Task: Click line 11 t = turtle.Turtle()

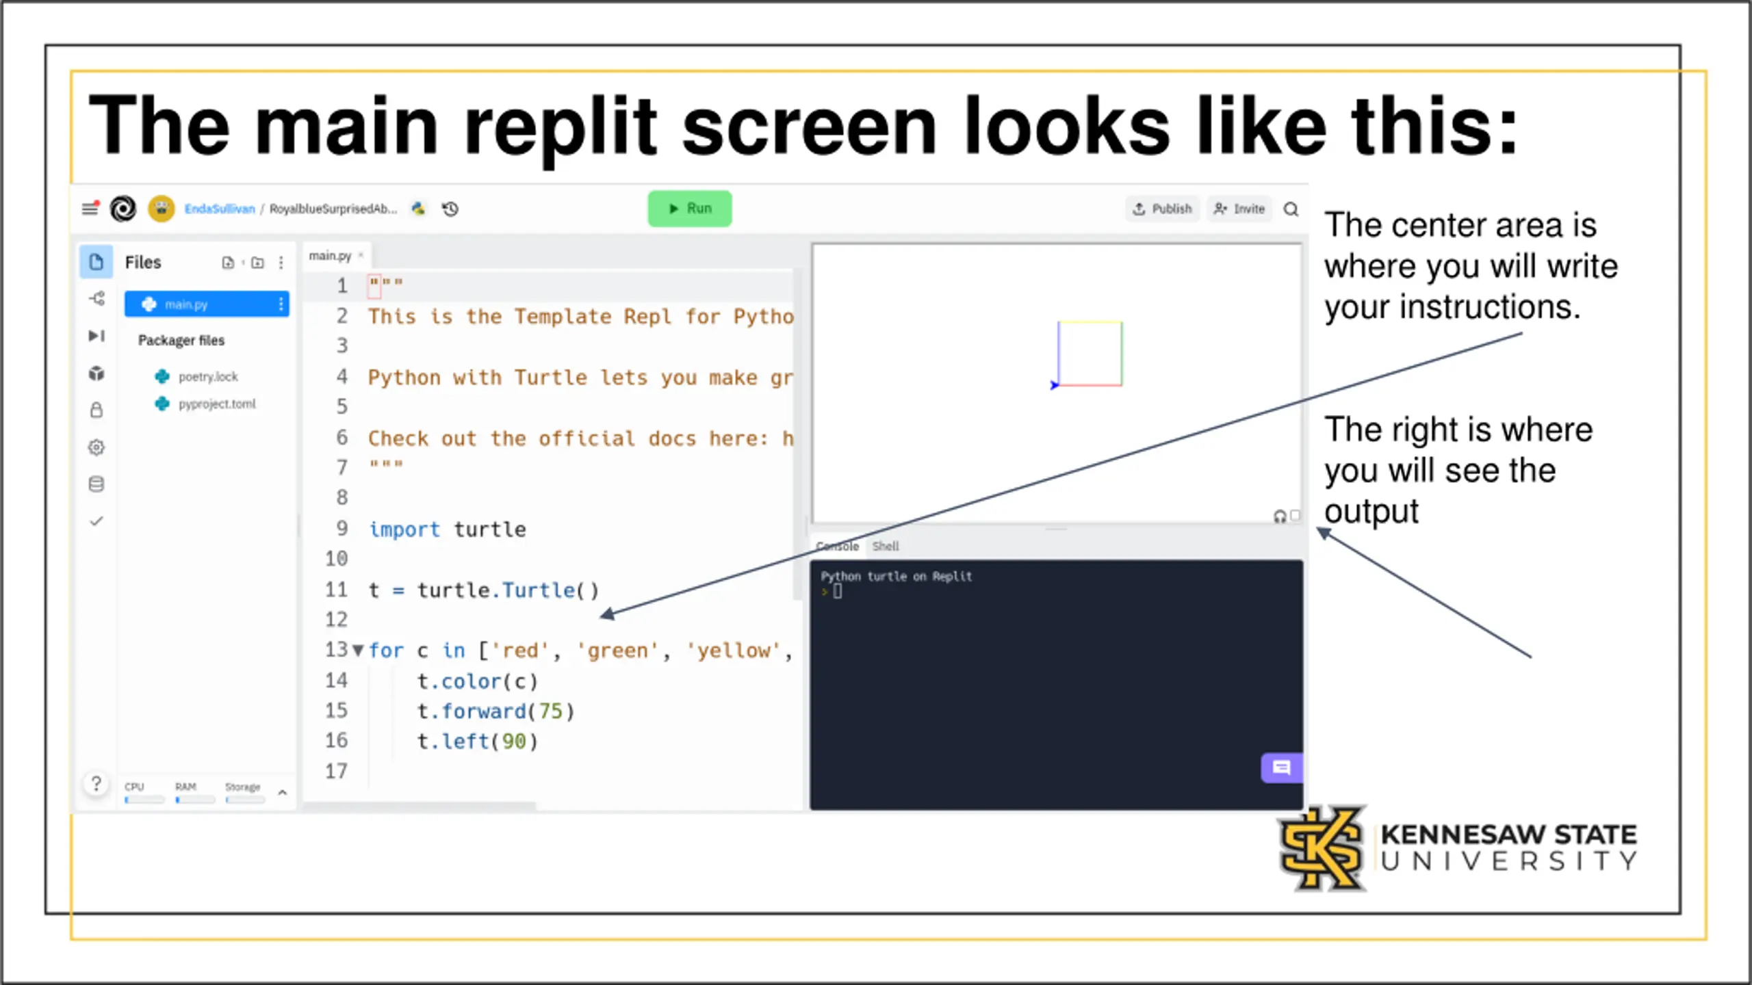Action: (x=484, y=590)
